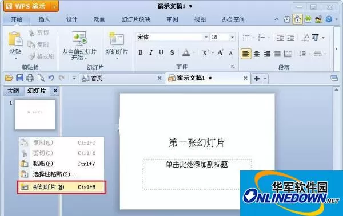Image resolution: width=343 pixels, height=216 pixels.
Task: Click the Redo arrow icon
Action: (62, 78)
